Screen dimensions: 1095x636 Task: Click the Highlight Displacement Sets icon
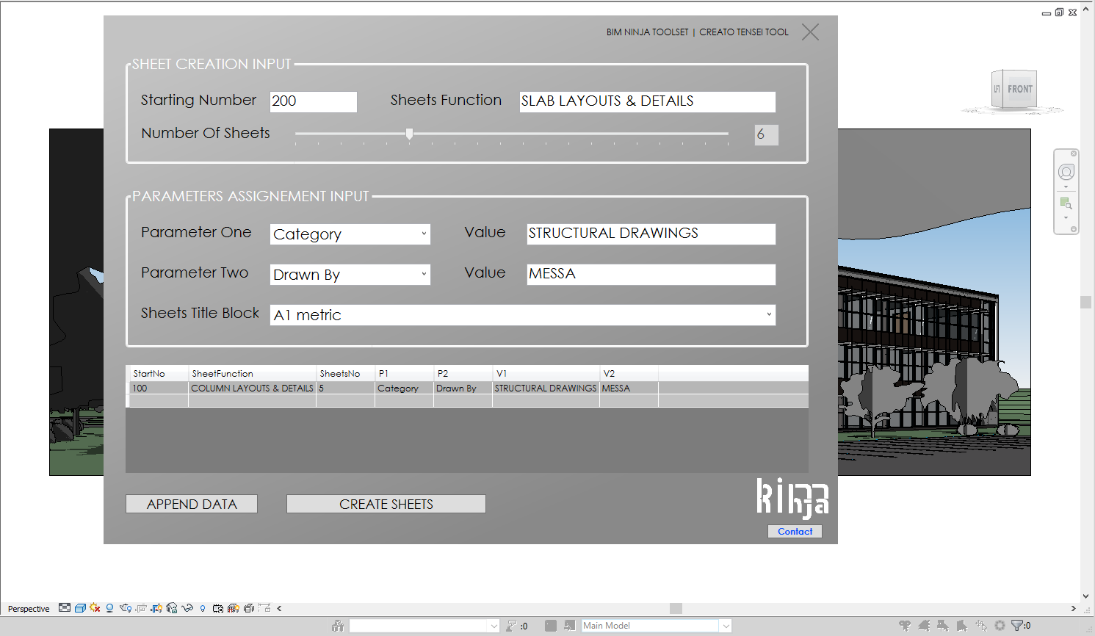point(249,608)
